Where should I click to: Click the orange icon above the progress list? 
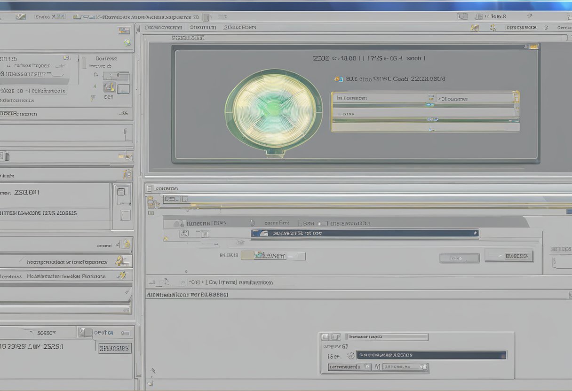tap(337, 79)
